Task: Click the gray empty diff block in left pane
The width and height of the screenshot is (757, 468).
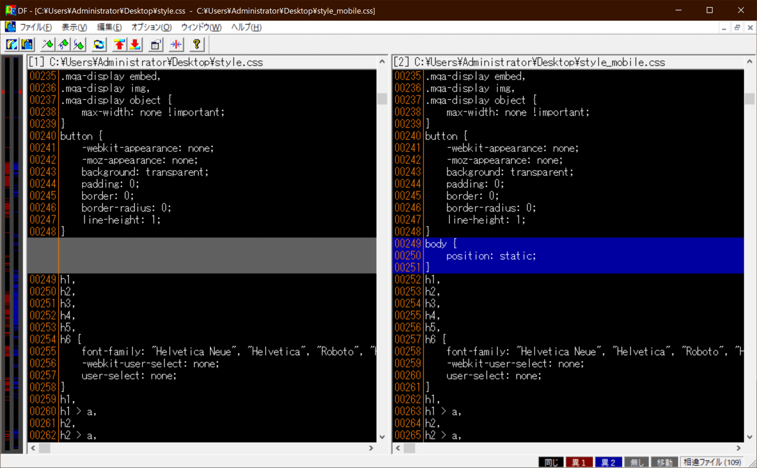Action: click(x=202, y=255)
